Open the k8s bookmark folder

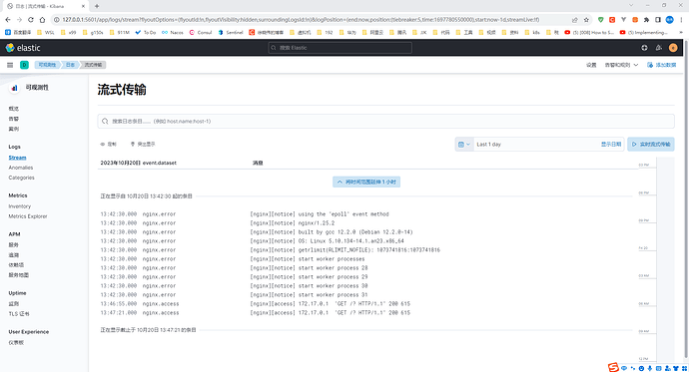point(532,33)
